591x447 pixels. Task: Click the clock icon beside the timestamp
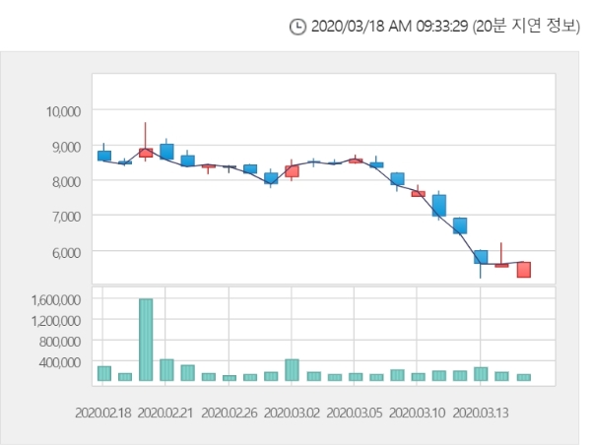click(x=297, y=28)
